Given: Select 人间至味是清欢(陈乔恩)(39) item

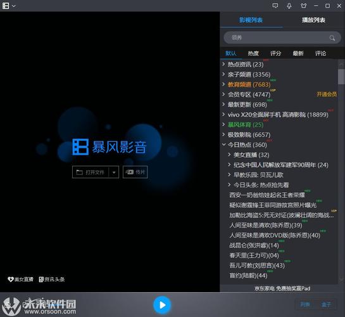Looking at the screenshot, I should tap(266, 225).
